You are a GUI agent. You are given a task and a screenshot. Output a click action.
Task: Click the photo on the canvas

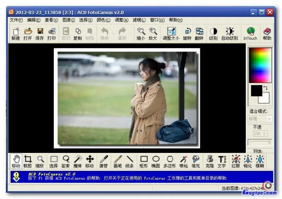[x=127, y=98]
